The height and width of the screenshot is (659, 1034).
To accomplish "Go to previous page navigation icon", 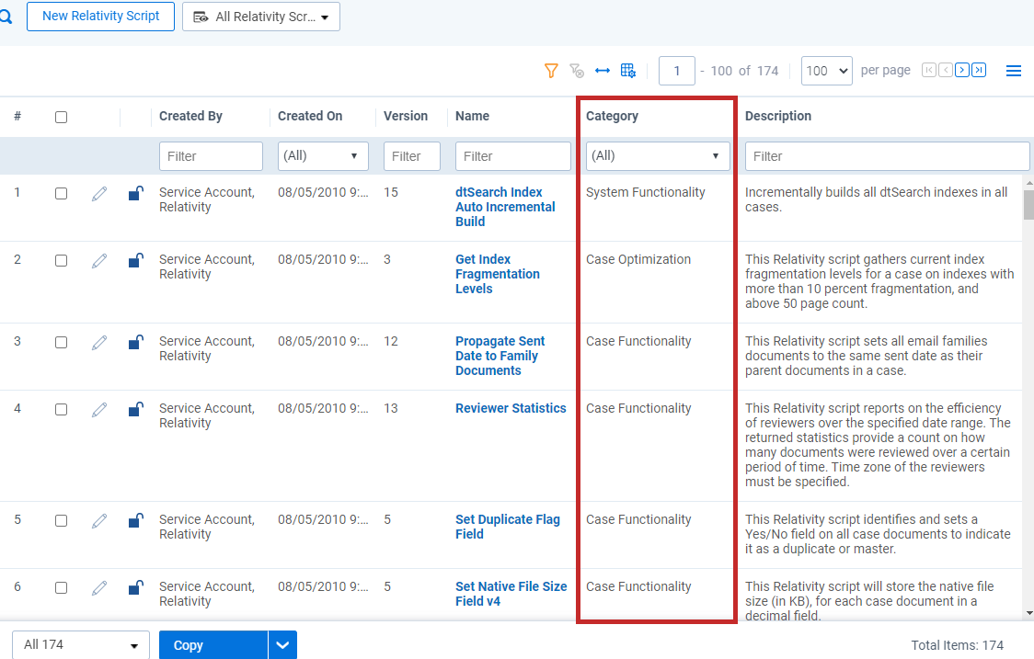I will point(946,70).
